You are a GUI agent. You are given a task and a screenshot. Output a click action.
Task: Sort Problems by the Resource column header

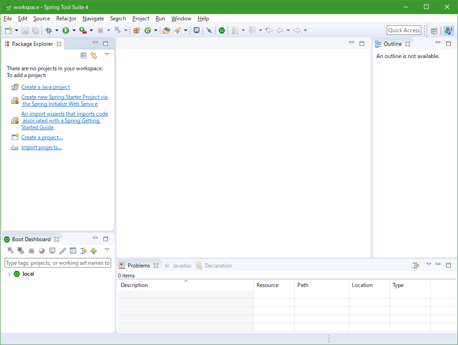pyautogui.click(x=274, y=285)
